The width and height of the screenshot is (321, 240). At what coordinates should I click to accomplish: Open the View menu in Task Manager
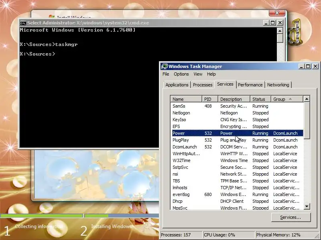tap(198, 74)
